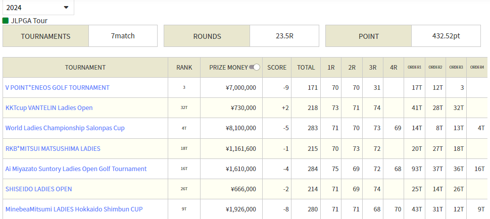Screen dimensions: 490x219
Task: Open World Ladies Championship Salonpas Cup link
Action: [65, 128]
